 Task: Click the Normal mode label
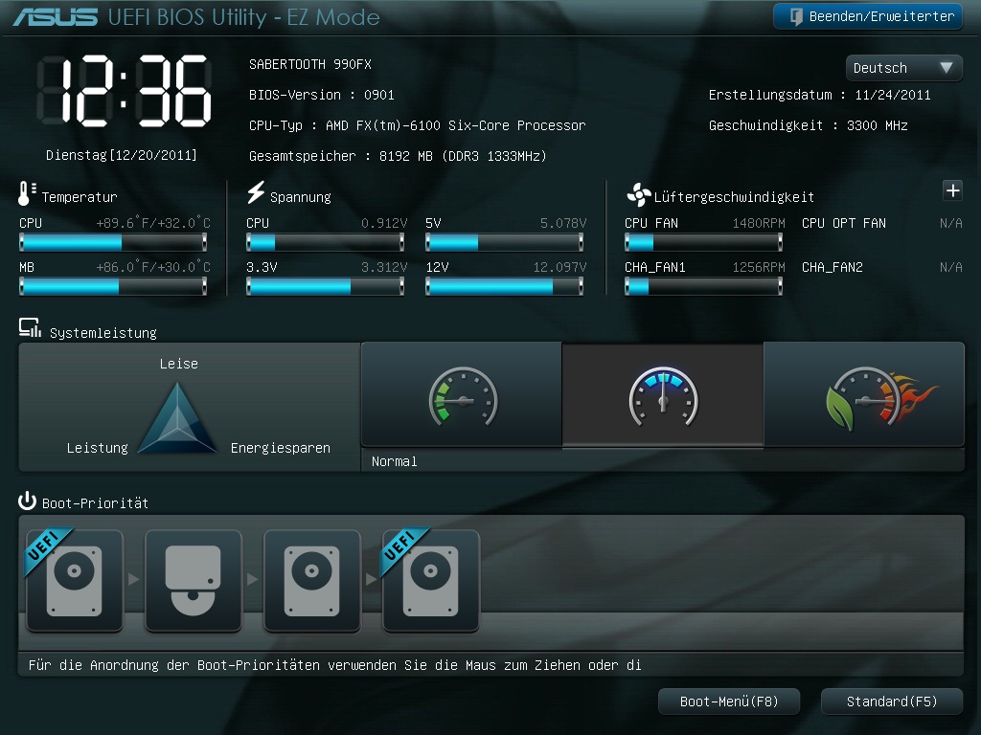pyautogui.click(x=394, y=462)
